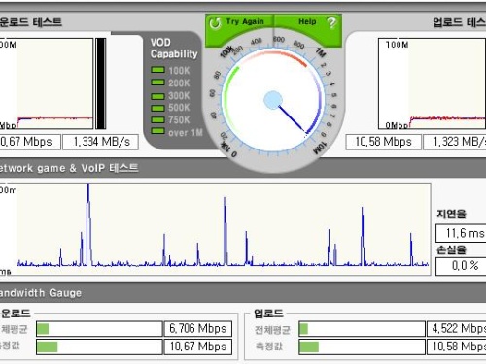Click the upload speed graph
This screenshot has width=486, height=364.
(433, 83)
